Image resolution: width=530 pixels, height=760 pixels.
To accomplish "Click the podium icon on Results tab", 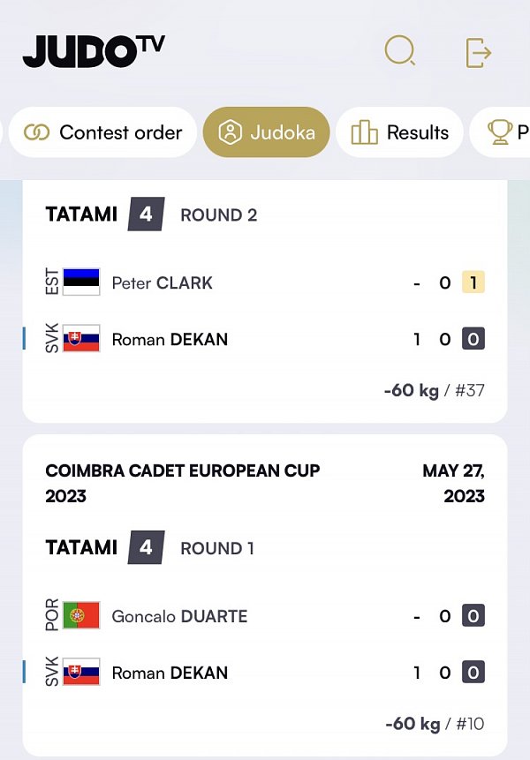I will point(364,132).
